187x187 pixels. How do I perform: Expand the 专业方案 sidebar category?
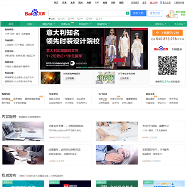(x=10, y=73)
